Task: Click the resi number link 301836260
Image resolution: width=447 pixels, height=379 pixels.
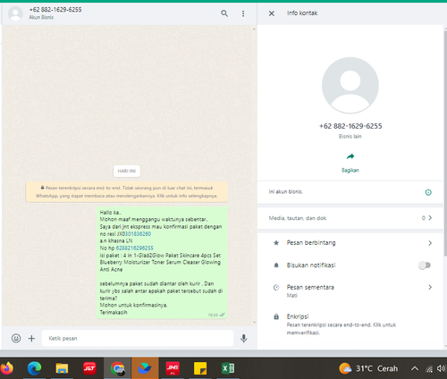Action: tap(138, 234)
